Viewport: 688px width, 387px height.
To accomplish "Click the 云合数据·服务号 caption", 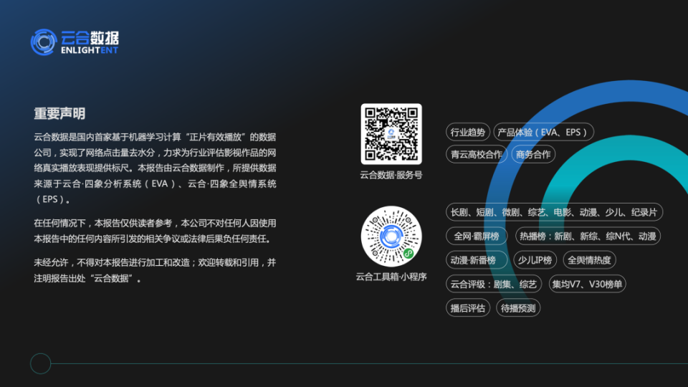I will 391,175.
